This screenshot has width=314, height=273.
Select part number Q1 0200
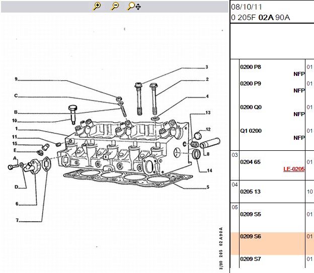[251, 131]
